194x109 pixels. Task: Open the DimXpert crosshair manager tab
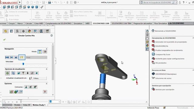click(23, 31)
